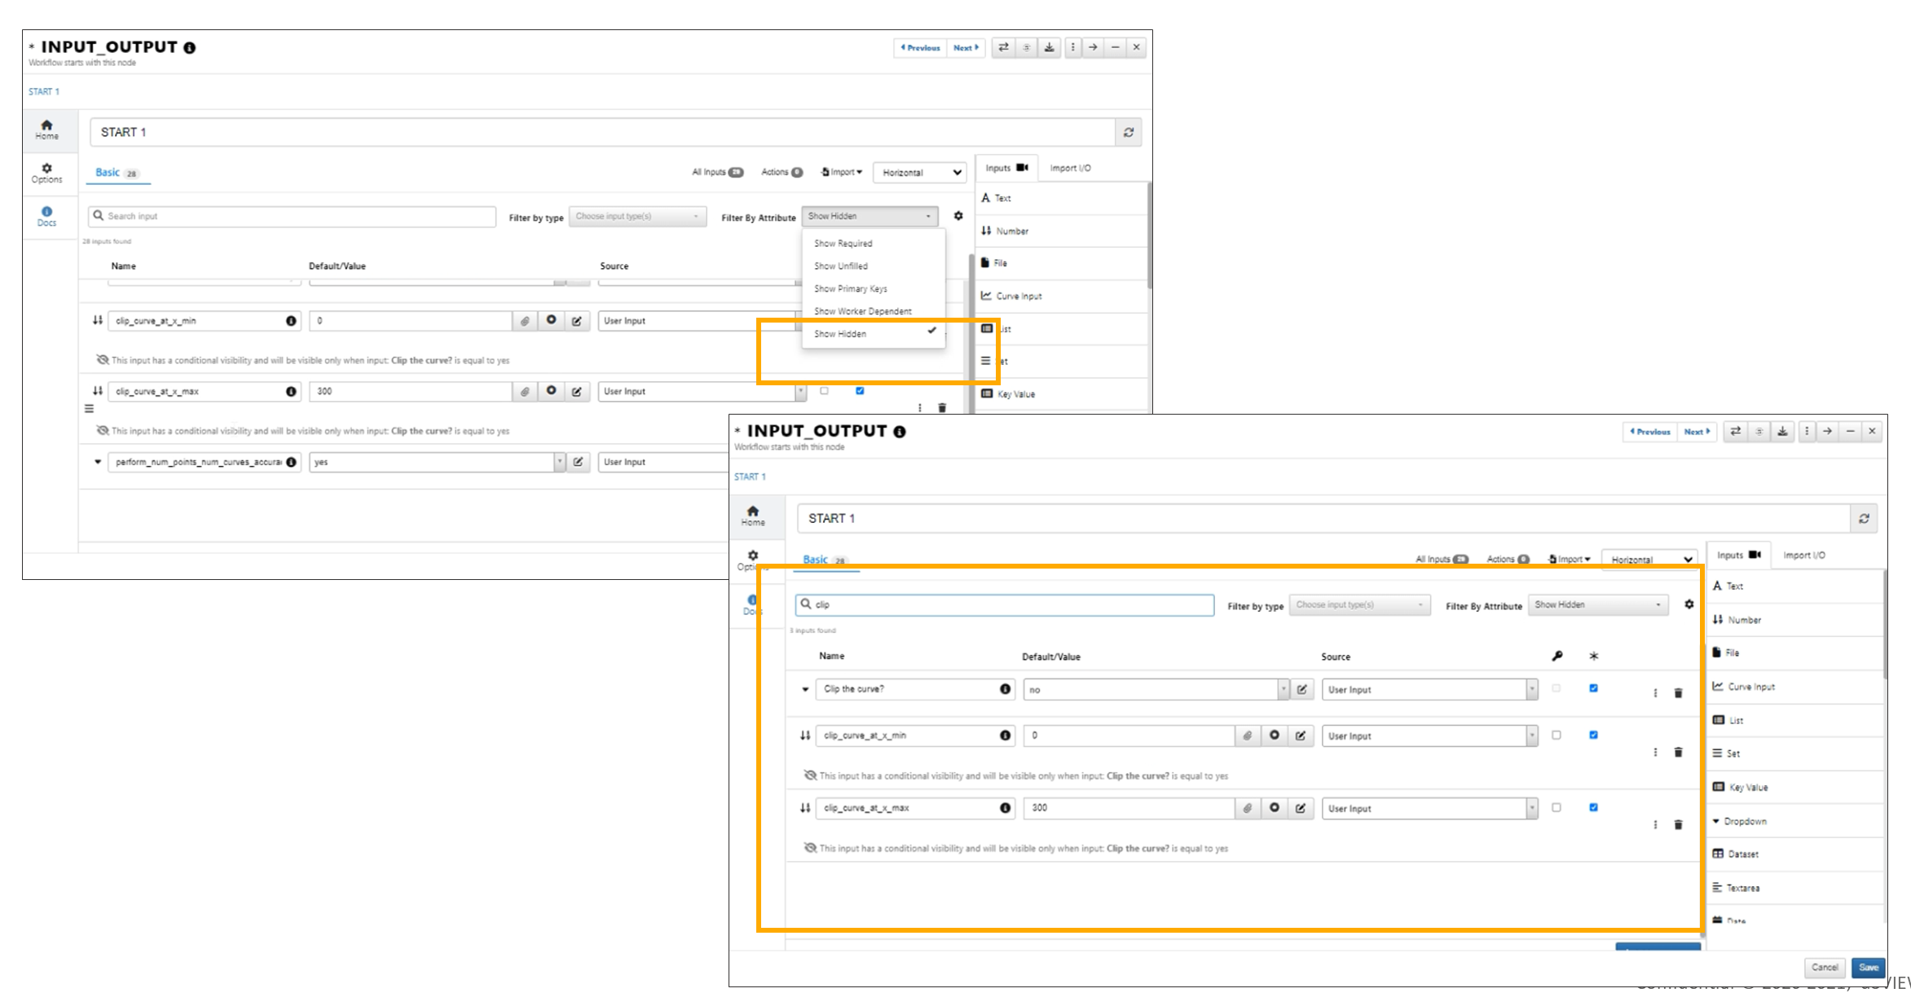1911x1006 pixels.
Task: Open the Horizontal layout dropdown in upper window
Action: (919, 173)
